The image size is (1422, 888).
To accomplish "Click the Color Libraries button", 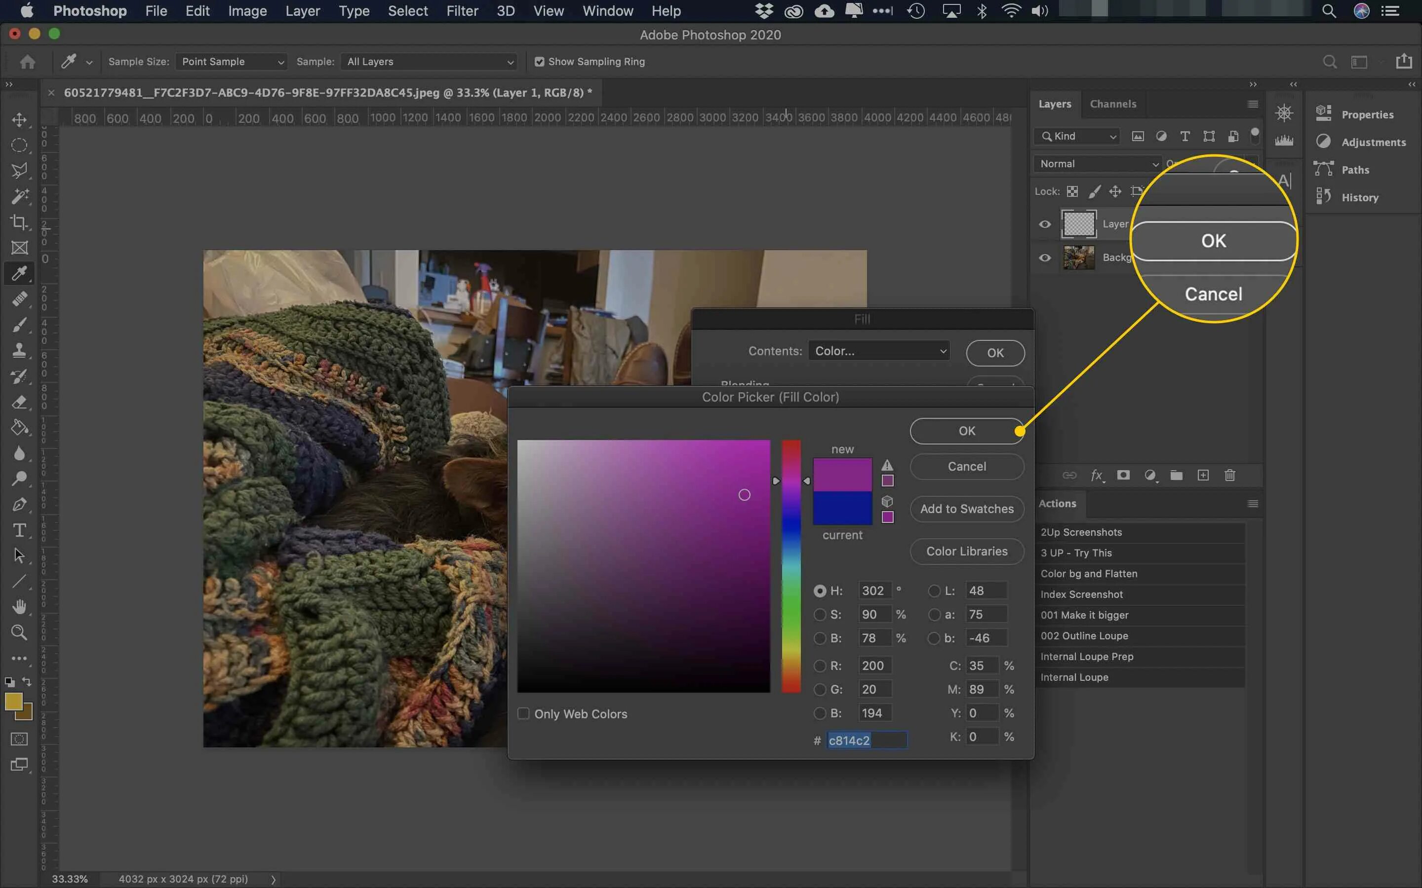I will click(967, 551).
